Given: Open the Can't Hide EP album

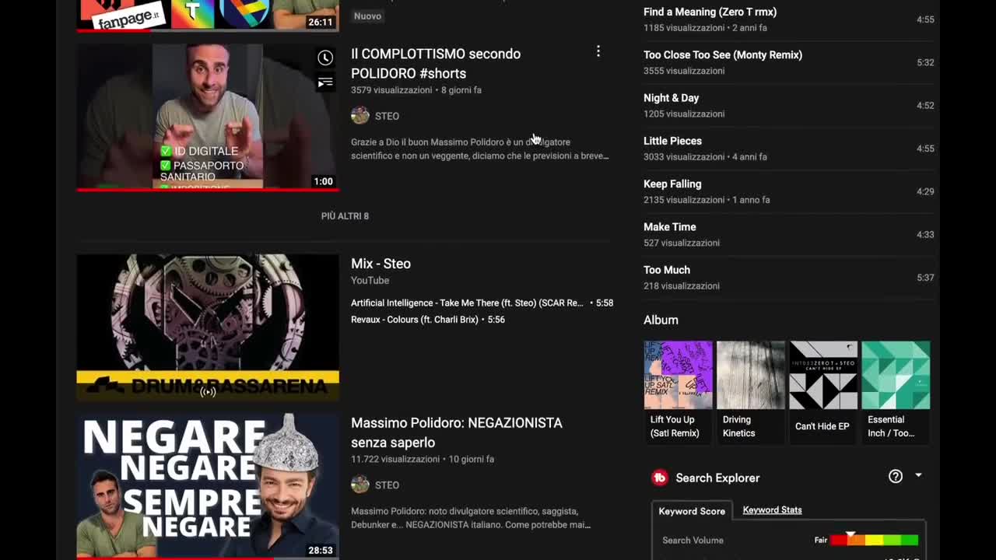Looking at the screenshot, I should coord(822,374).
